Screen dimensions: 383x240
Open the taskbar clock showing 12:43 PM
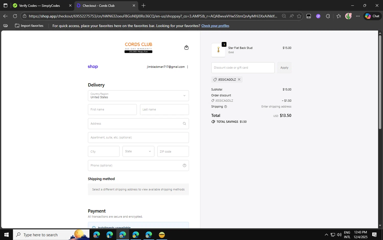coord(361,235)
